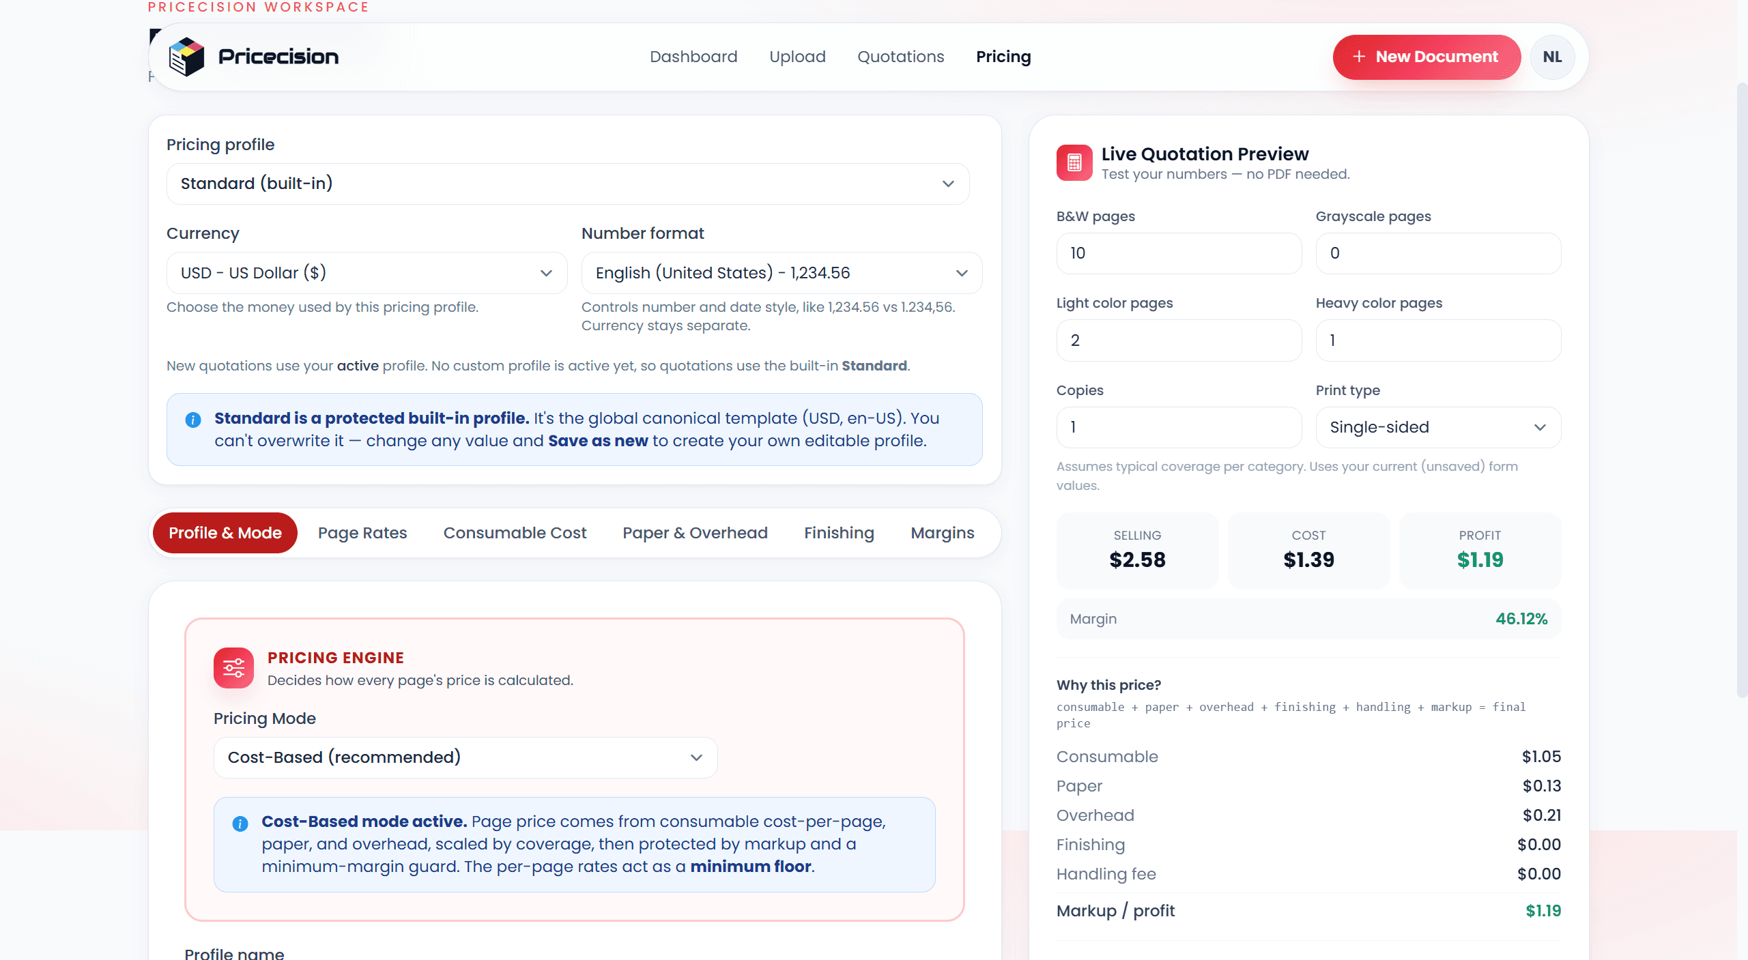Click the page vertical scrollbar
The height and width of the screenshot is (960, 1748).
[1742, 389]
